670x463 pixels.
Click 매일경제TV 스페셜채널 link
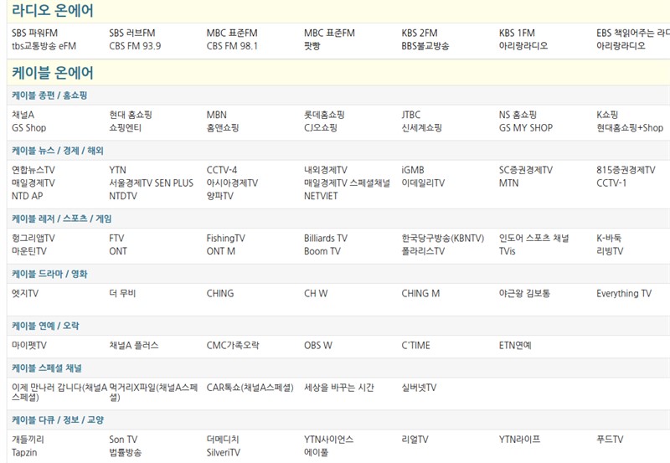(x=347, y=183)
